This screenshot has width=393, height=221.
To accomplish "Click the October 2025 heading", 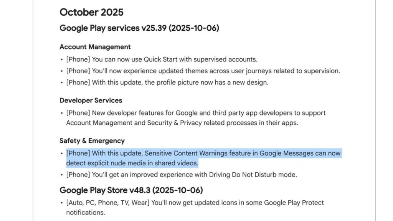I will click(91, 12).
